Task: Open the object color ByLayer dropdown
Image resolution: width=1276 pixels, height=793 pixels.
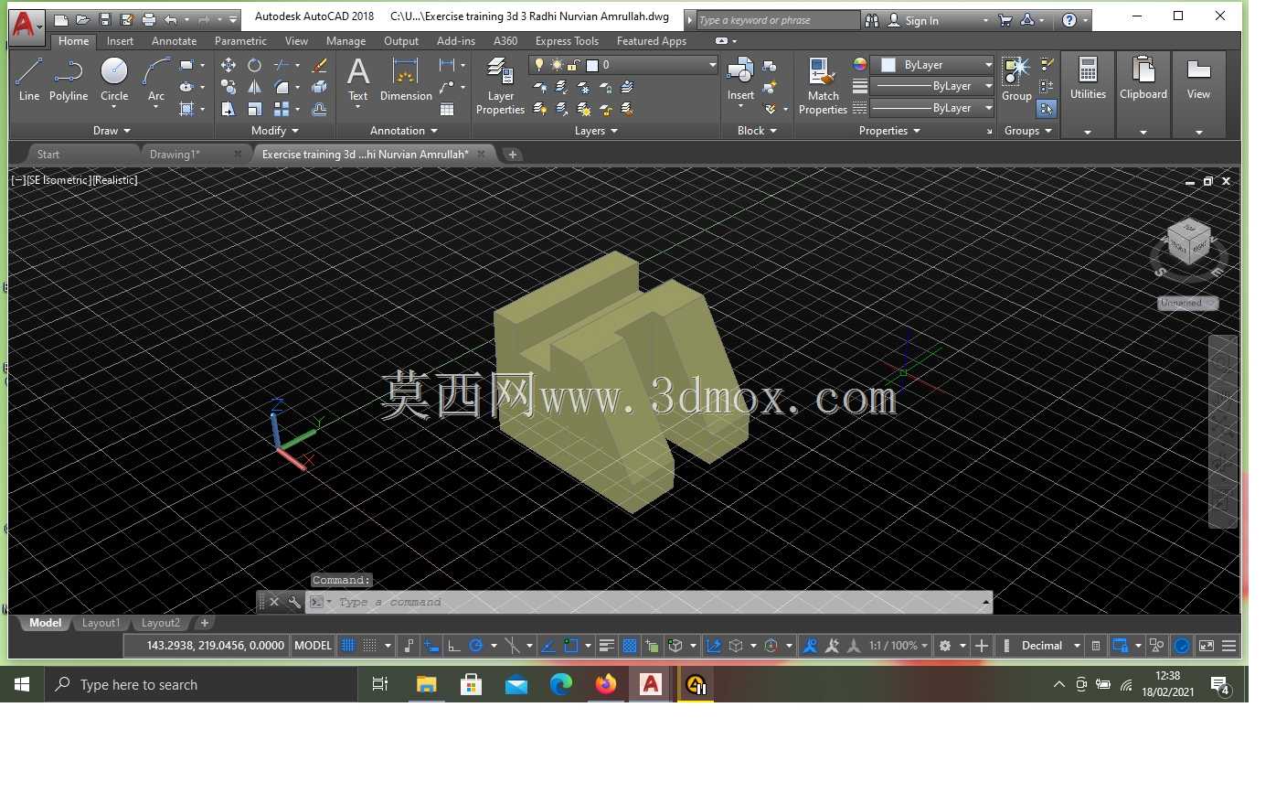Action: 931,65
